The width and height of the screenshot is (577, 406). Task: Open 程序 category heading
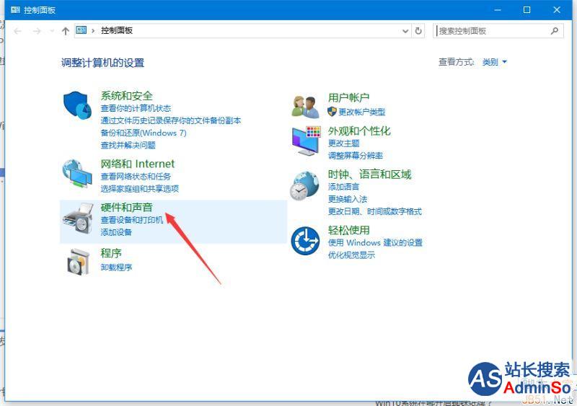coord(111,253)
